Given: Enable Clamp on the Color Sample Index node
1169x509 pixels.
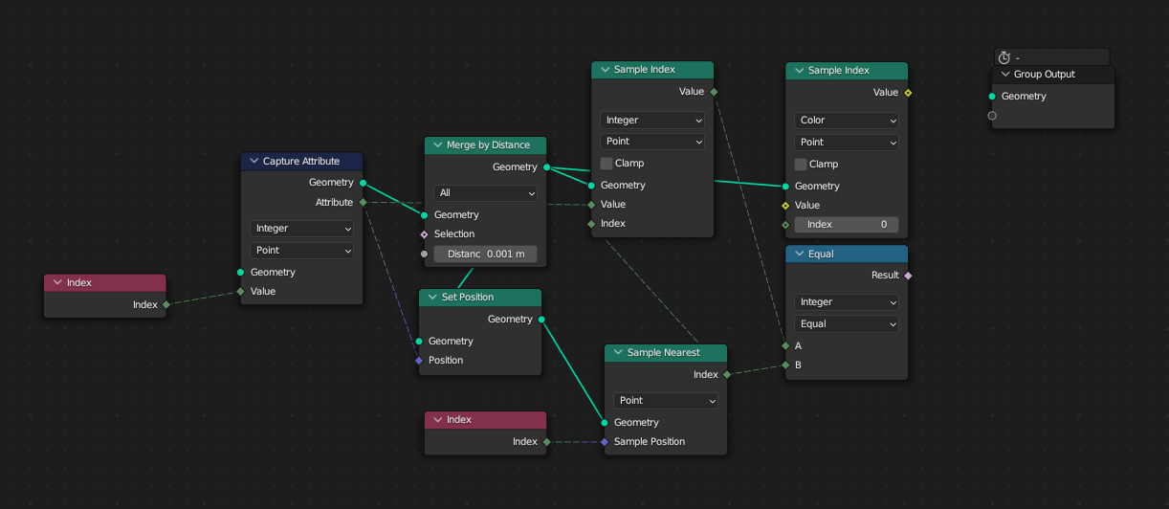Looking at the screenshot, I should 801,165.
